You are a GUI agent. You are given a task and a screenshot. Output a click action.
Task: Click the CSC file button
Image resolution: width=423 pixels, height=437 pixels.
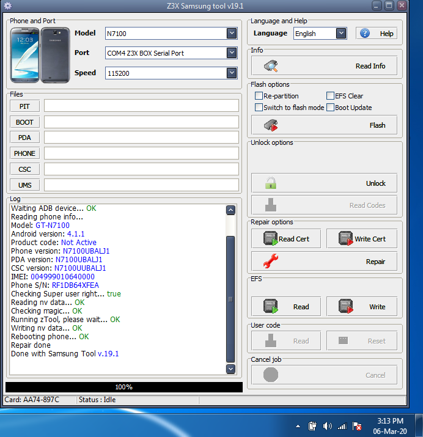[x=25, y=169]
